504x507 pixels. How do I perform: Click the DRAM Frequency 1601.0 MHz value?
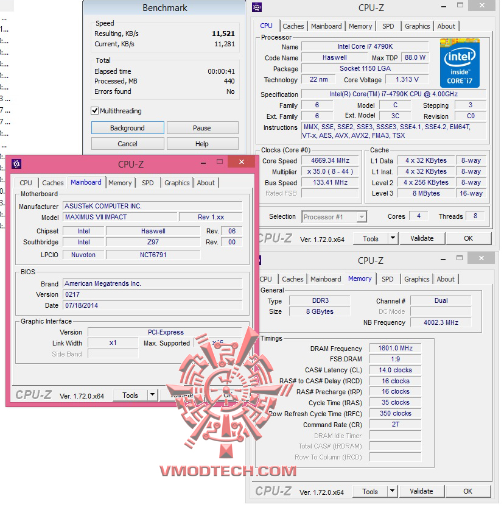[x=396, y=348]
